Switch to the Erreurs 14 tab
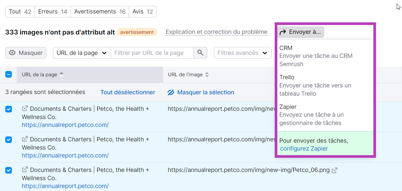402x191 pixels. tap(52, 11)
